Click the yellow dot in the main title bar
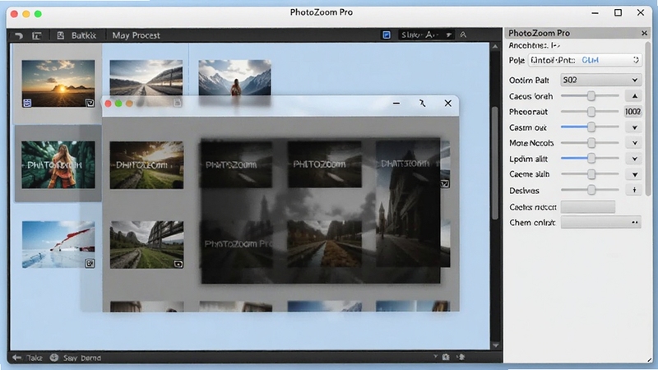The width and height of the screenshot is (658, 370). pyautogui.click(x=26, y=14)
